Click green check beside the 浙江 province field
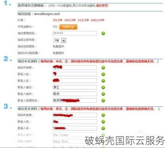This screenshot has height=148, width=165. 103,87
